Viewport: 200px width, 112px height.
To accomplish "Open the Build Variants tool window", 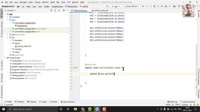I will pos(2,92).
